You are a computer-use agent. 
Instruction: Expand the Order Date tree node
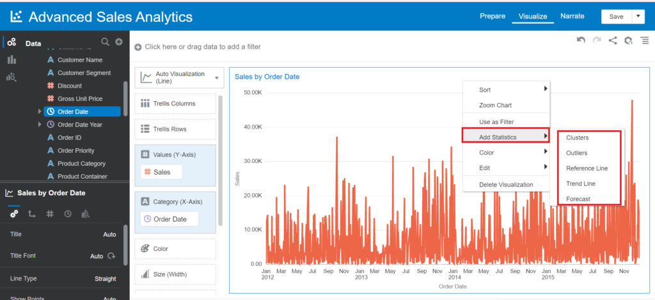[x=40, y=111]
